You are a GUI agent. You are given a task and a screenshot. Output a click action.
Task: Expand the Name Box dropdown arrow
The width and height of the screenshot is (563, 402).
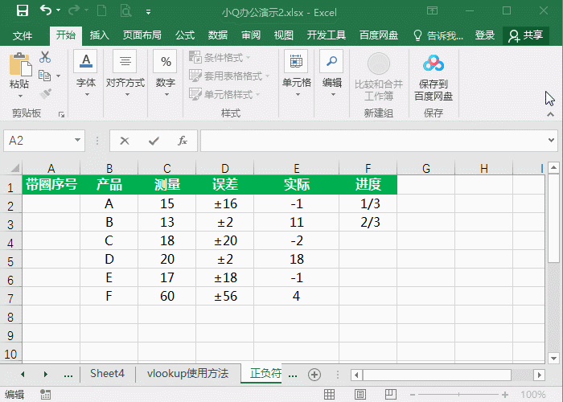pyautogui.click(x=77, y=140)
